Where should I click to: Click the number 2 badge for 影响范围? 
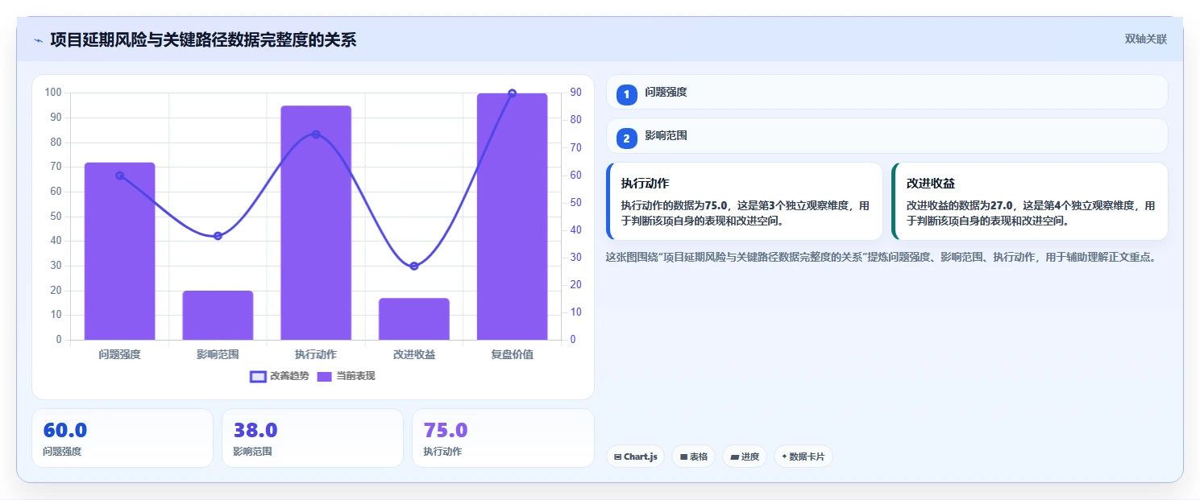tap(627, 138)
